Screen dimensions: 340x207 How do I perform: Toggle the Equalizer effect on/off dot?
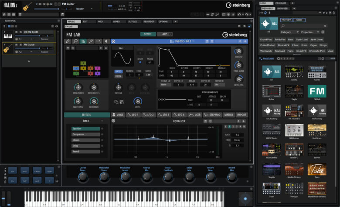point(102,129)
